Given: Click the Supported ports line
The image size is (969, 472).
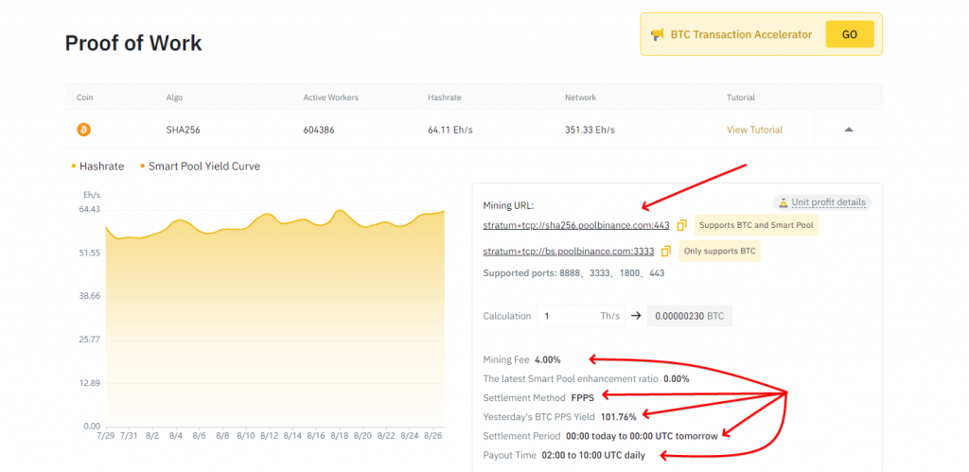Looking at the screenshot, I should point(573,272).
